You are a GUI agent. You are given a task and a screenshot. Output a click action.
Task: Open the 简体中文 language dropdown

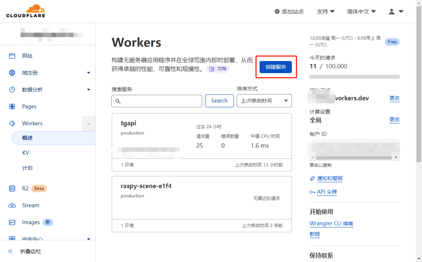[361, 12]
